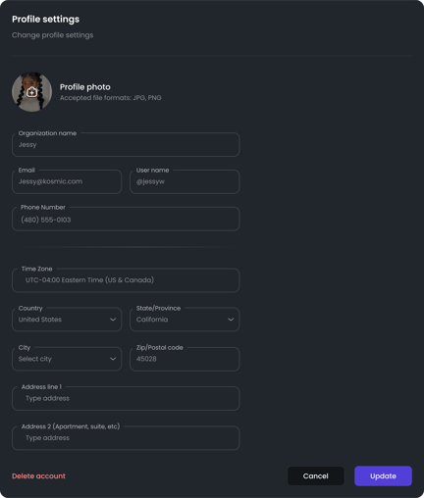Viewport: 424px width, 498px height.
Task: Focus the Organization name field containing Jessy
Action: [x=126, y=144]
